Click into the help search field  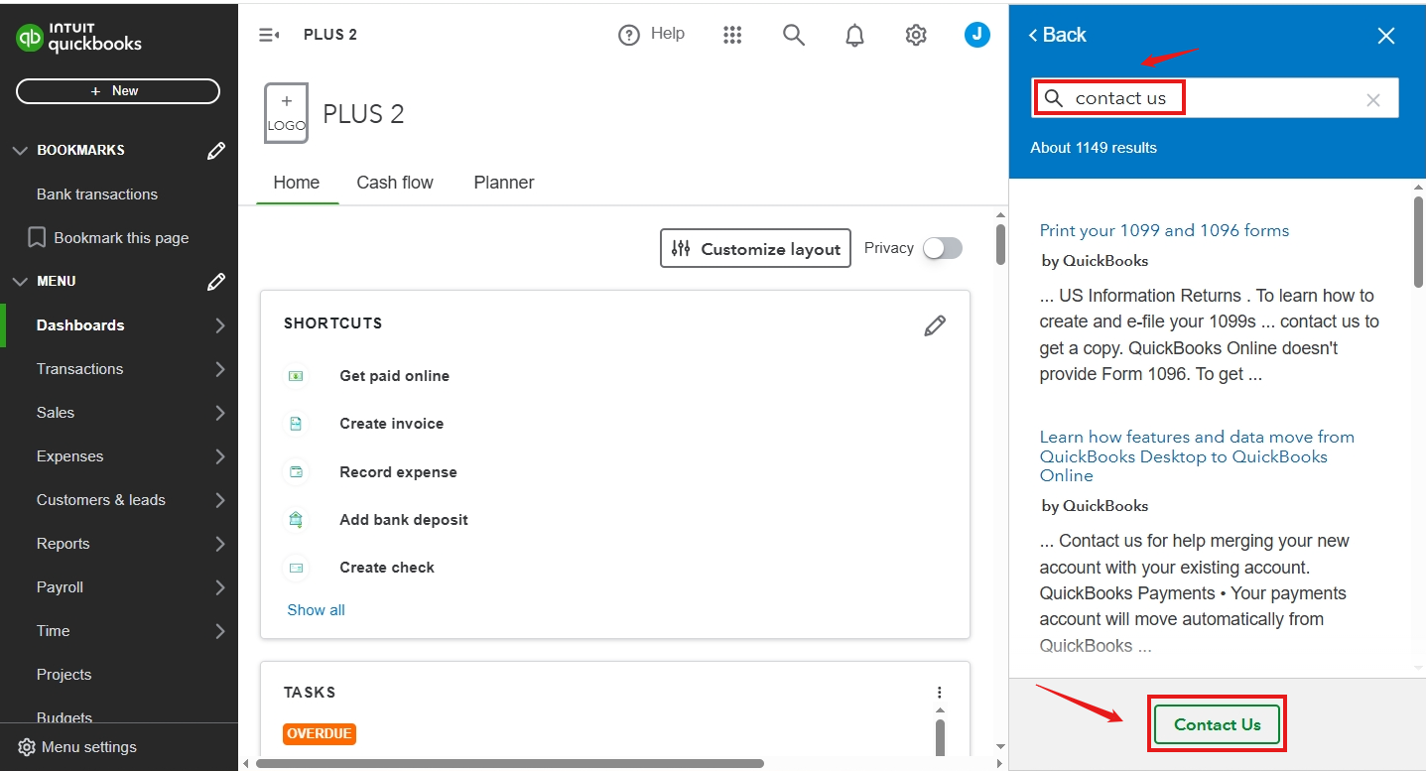click(1216, 98)
